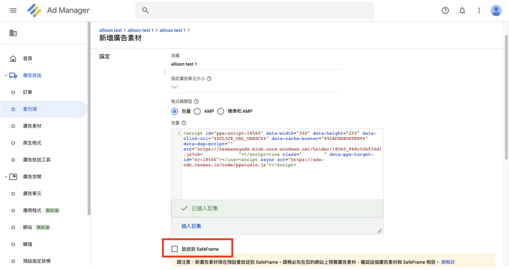Click the 廣告空間 inventory icon

point(13,177)
